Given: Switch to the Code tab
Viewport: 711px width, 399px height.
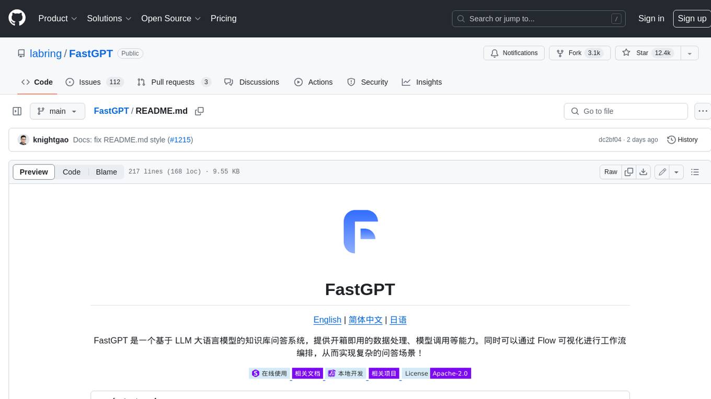Looking at the screenshot, I should click(x=37, y=82).
